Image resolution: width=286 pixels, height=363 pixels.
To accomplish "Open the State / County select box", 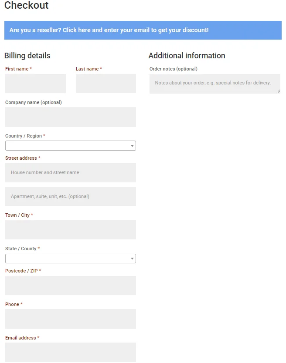I will [71, 259].
